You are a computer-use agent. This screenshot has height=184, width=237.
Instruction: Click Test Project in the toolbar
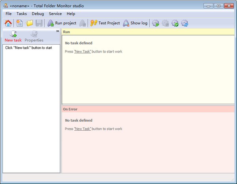pyautogui.click(x=105, y=23)
